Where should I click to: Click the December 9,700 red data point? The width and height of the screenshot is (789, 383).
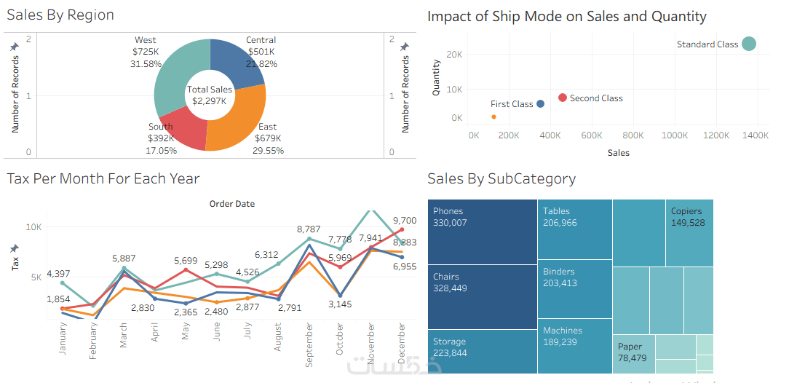[401, 229]
